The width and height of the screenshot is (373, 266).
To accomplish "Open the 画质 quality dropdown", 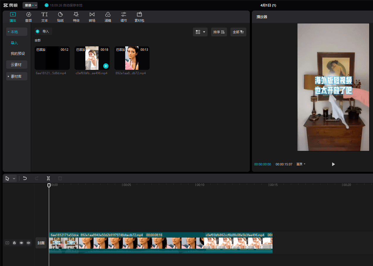I will point(301,164).
